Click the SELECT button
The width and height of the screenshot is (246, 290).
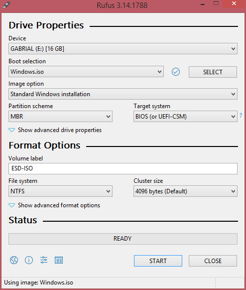[213, 72]
